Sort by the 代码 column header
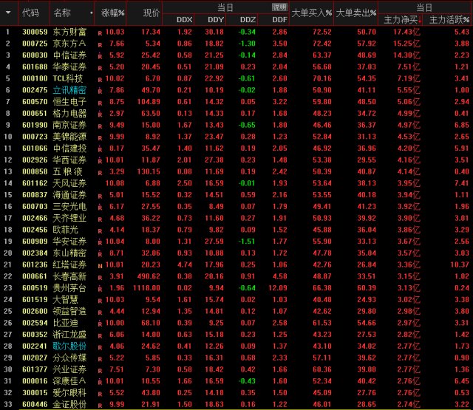Viewport: 473px width, 410px height. (30, 13)
